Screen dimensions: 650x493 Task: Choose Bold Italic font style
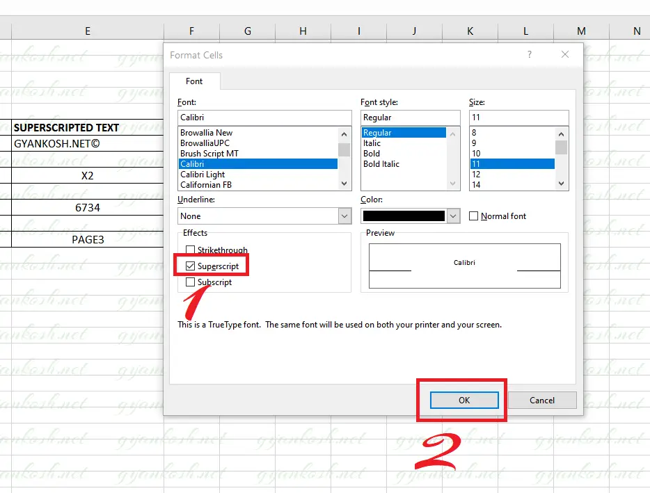click(404, 163)
